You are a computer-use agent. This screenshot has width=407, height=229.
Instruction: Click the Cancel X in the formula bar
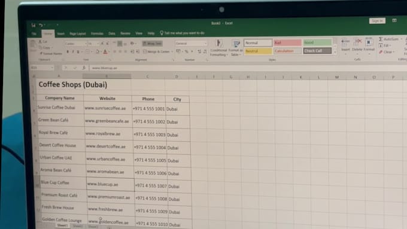pos(66,68)
